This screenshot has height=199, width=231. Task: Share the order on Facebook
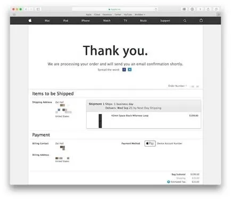pyautogui.click(x=124, y=69)
